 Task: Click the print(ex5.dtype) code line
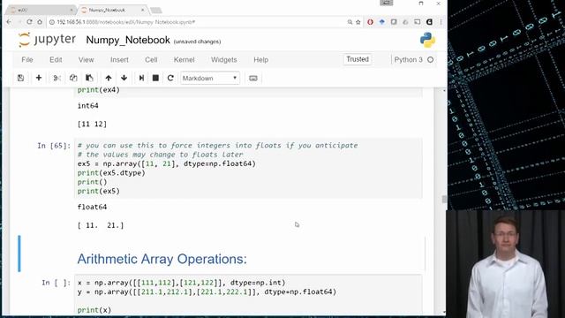point(111,173)
